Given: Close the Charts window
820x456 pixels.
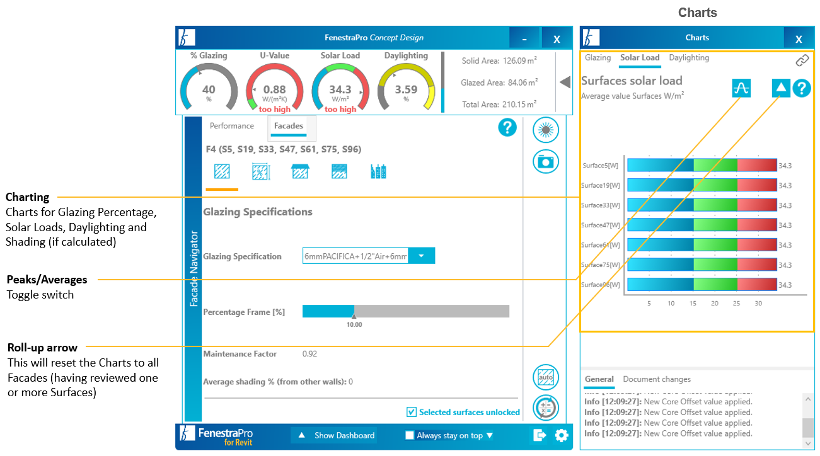Looking at the screenshot, I should [x=799, y=38].
